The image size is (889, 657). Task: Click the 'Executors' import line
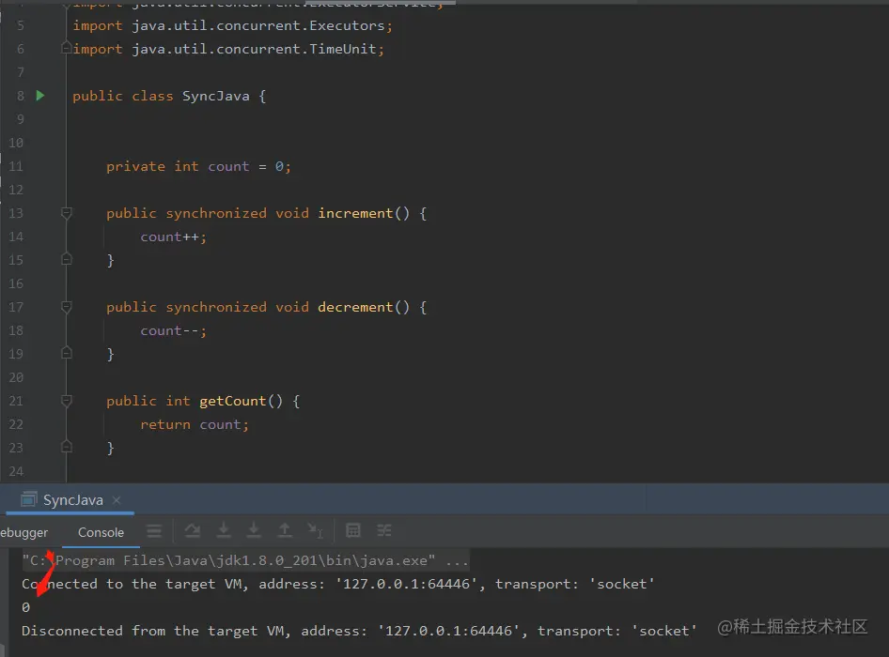coord(232,26)
